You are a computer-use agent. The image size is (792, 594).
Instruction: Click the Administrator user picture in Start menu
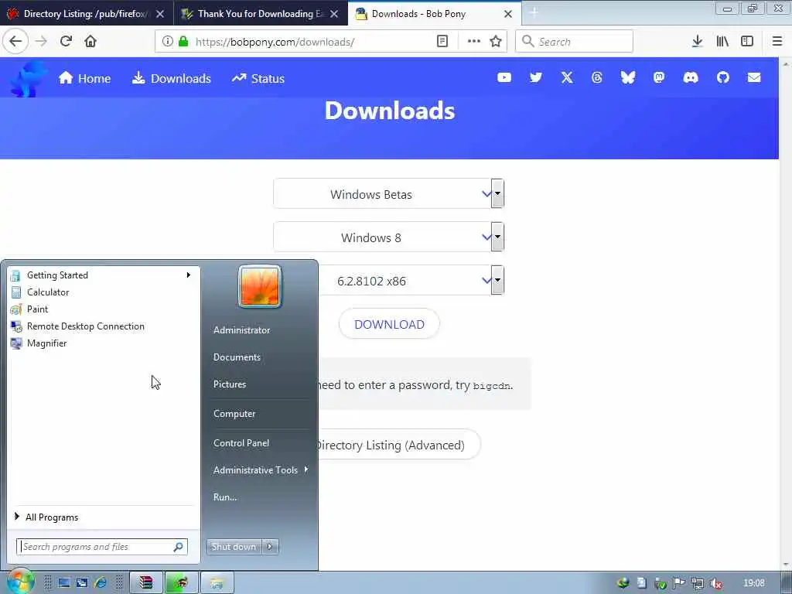click(260, 286)
